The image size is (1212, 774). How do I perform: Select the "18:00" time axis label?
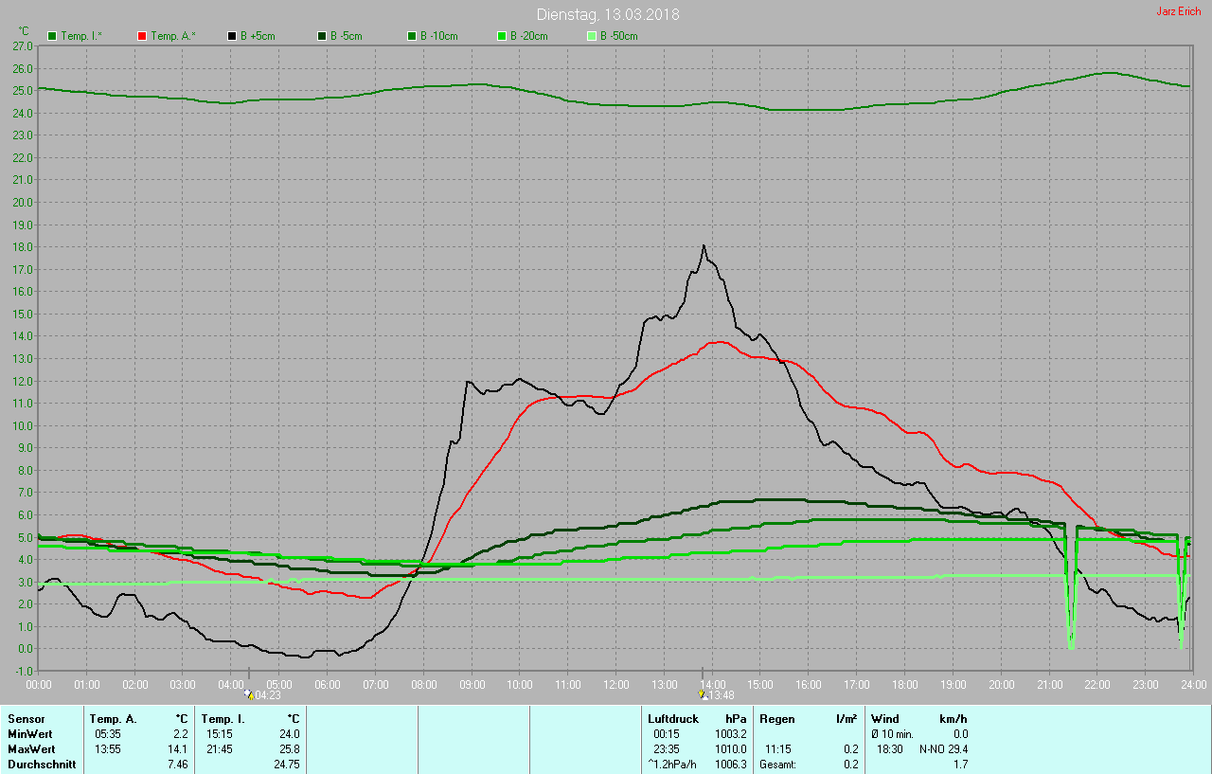905,684
